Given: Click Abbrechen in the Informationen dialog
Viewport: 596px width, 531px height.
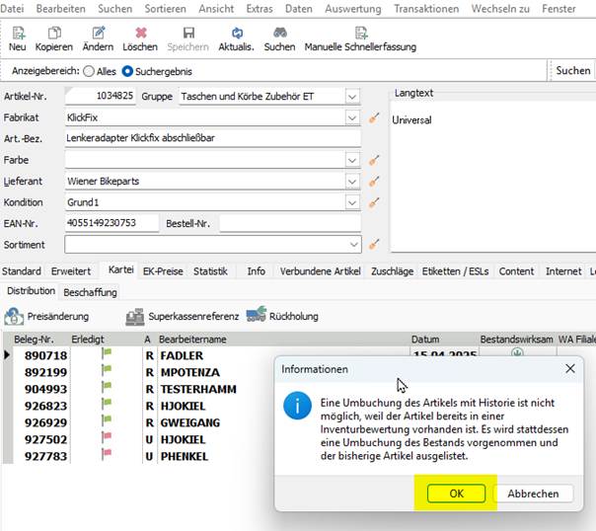Looking at the screenshot, I should (x=533, y=493).
